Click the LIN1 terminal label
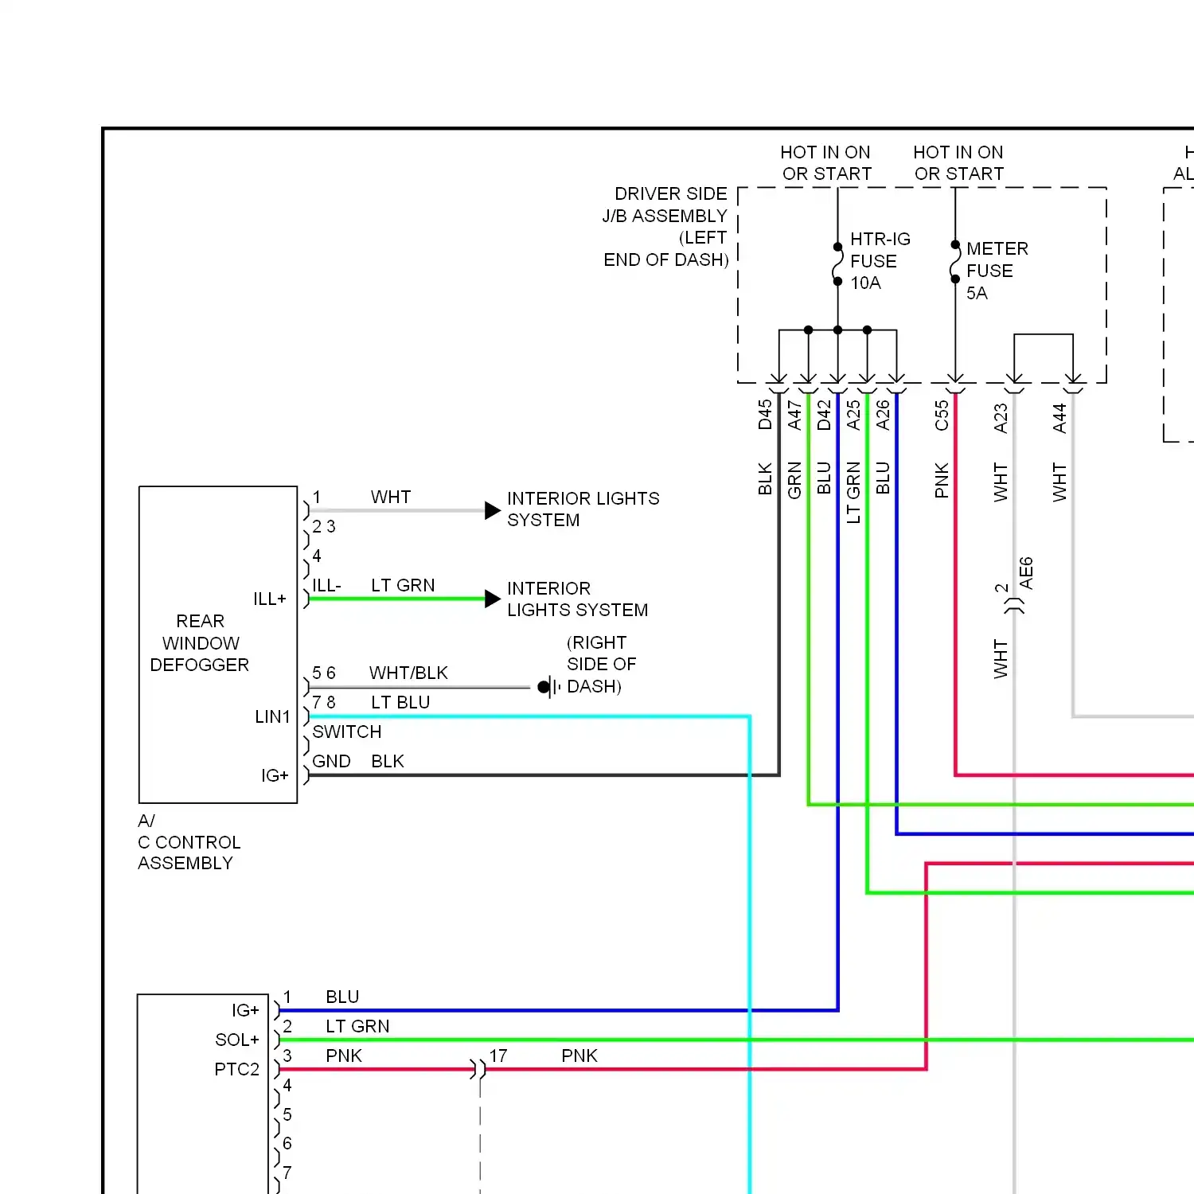This screenshot has width=1194, height=1194. coord(272,716)
